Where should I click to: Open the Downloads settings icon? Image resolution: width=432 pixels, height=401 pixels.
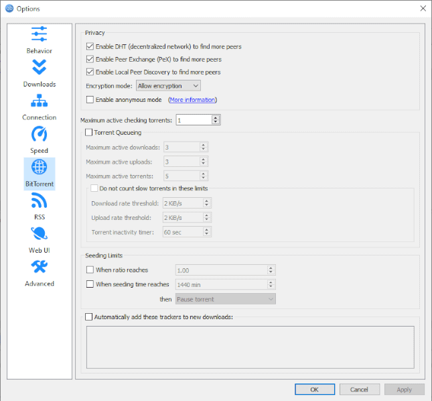pos(39,67)
